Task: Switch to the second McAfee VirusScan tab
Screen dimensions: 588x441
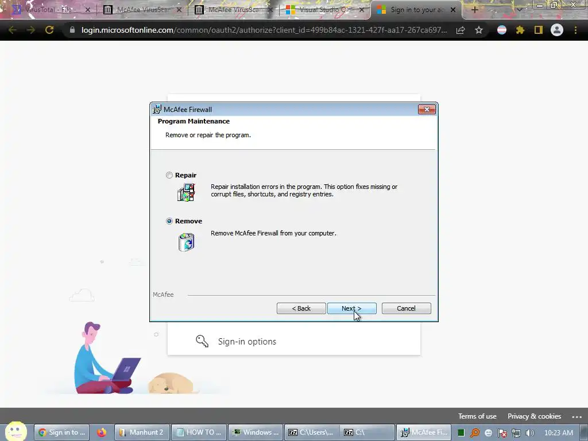Action: pyautogui.click(x=233, y=10)
